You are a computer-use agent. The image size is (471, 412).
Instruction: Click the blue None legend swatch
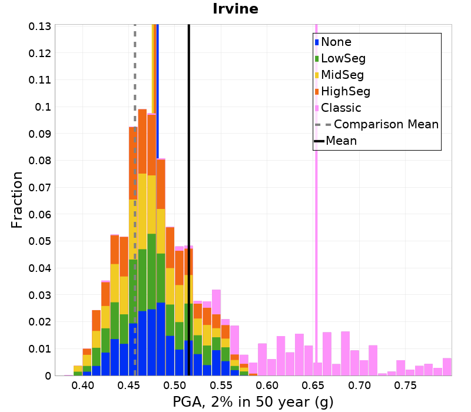coord(317,42)
